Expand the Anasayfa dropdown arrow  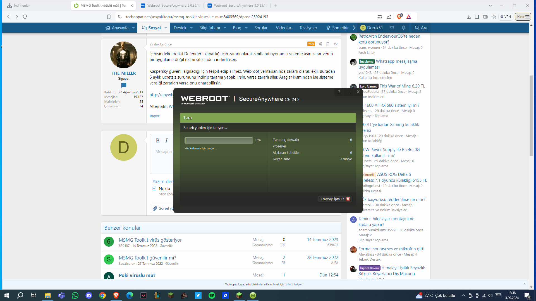tap(133, 28)
